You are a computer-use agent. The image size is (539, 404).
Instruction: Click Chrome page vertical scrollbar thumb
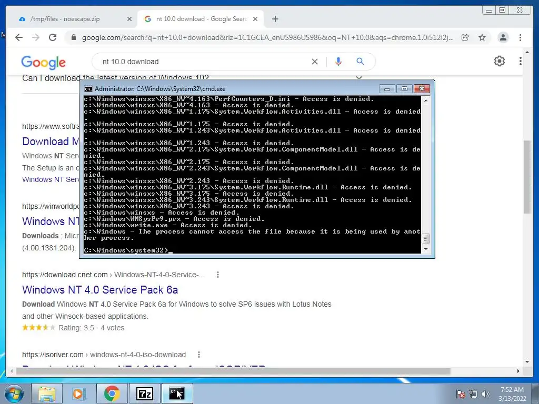pyautogui.click(x=527, y=177)
